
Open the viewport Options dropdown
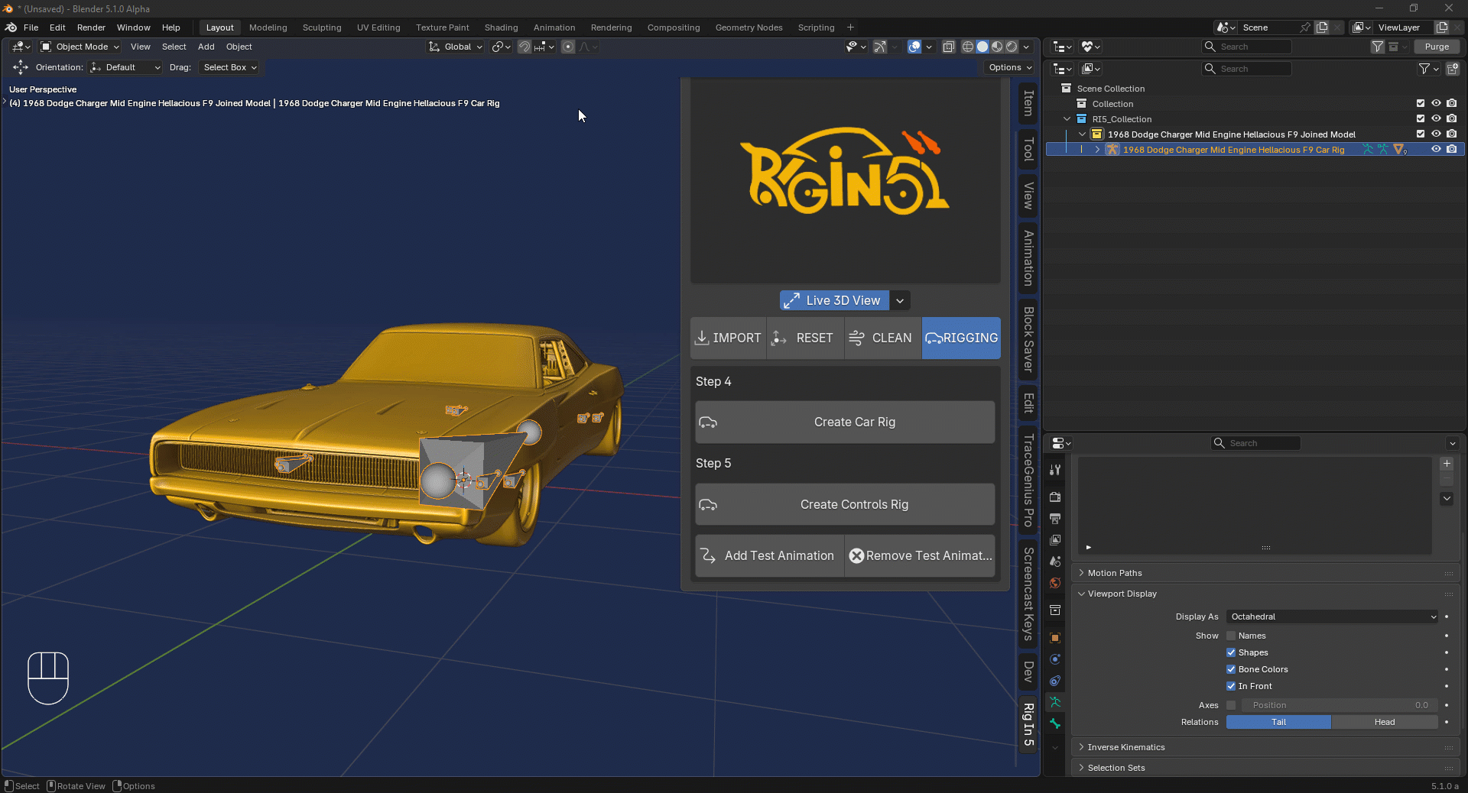pyautogui.click(x=1009, y=67)
